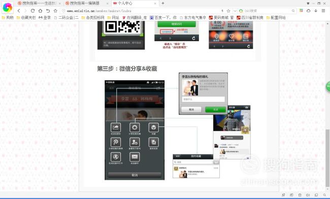The image size is (330, 199).
Task: Click the pin icon in status bar
Action: tap(283, 195)
